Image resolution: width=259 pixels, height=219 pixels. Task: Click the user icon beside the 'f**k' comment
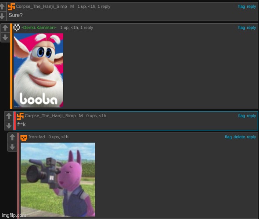tap(20, 116)
